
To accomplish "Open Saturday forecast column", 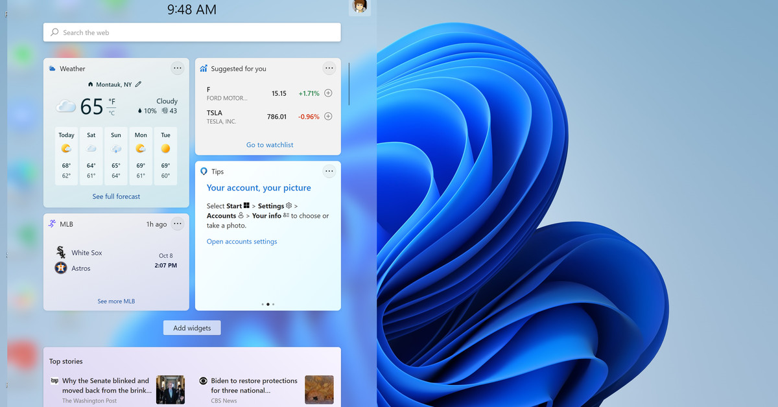I will coord(91,156).
